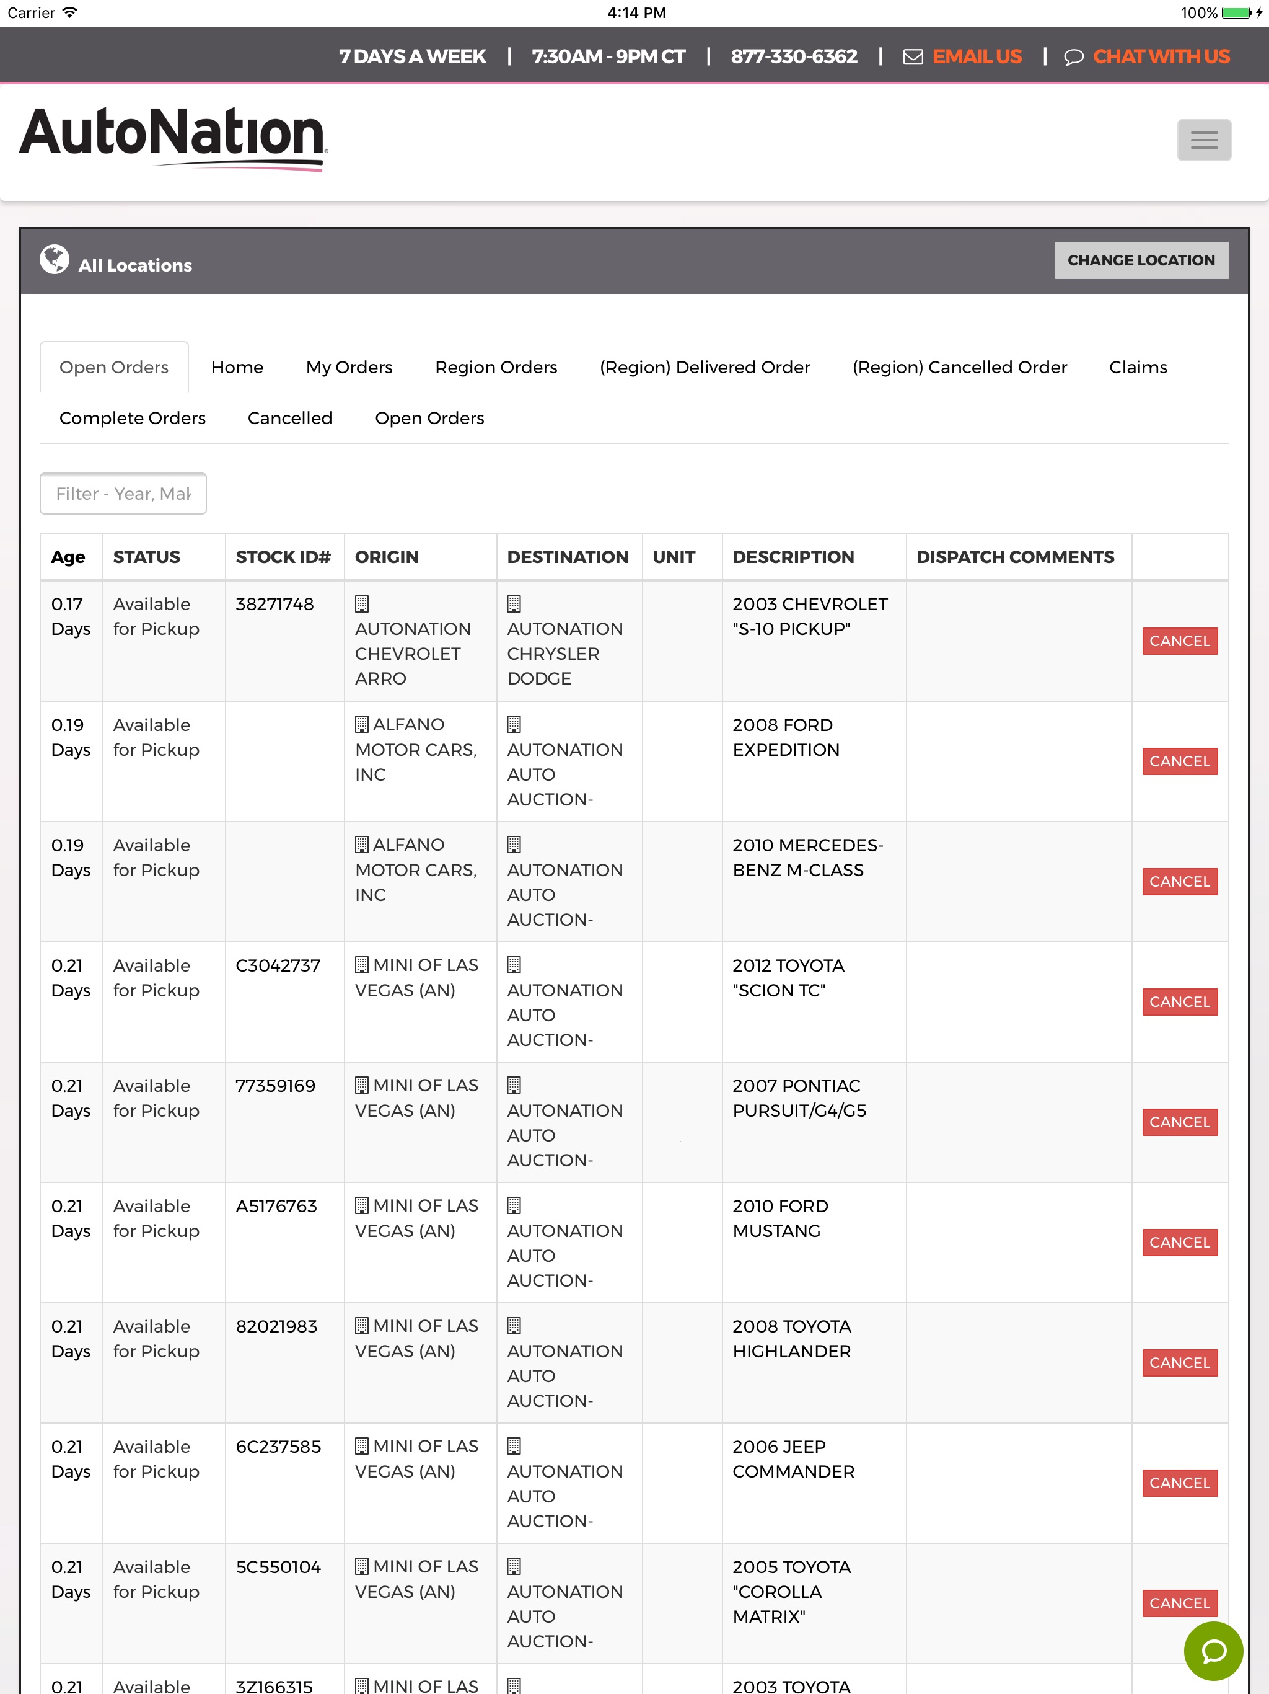Click origin building icon for 2010 Mercedes-Benz M-Class

click(x=362, y=845)
